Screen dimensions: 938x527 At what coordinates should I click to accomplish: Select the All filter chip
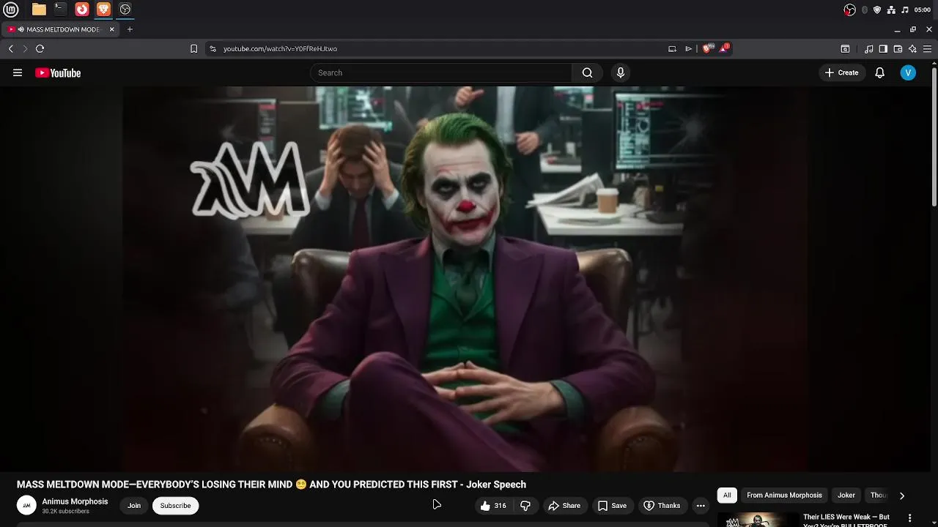click(x=727, y=496)
